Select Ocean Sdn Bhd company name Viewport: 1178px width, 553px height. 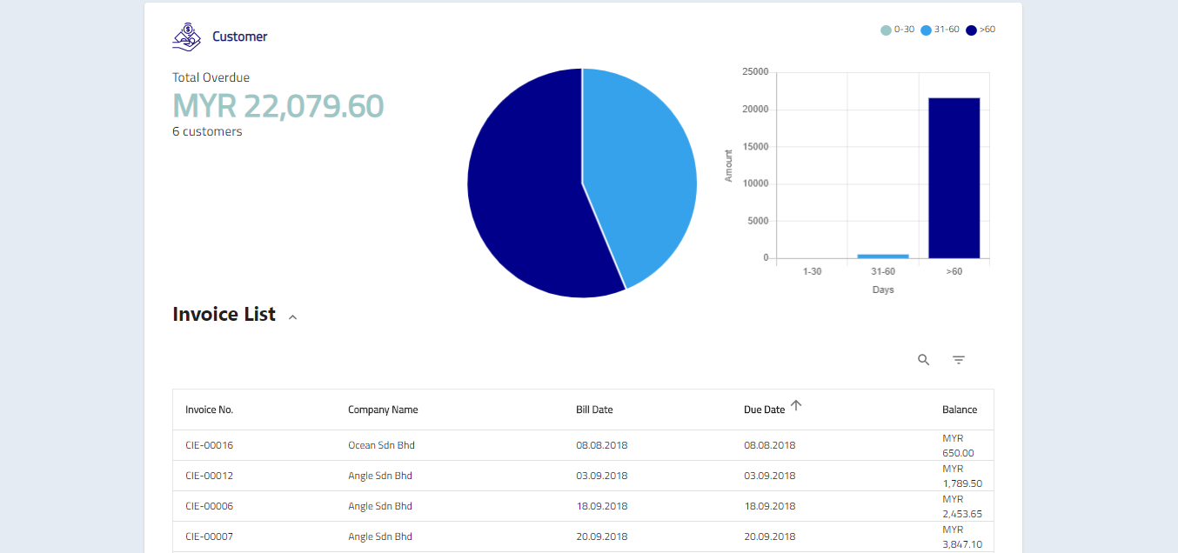(381, 445)
